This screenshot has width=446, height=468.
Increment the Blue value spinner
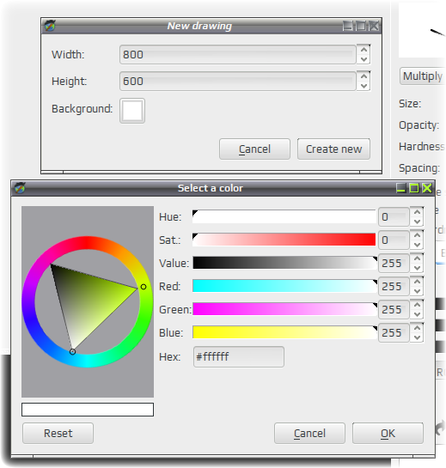coord(417,328)
